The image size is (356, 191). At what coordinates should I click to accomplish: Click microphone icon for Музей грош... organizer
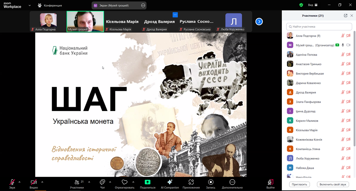coord(343,45)
